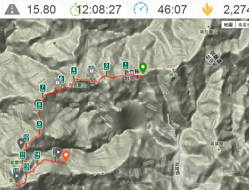Click the 桃山 mountain peak label
The image size is (249, 190).
173,74
